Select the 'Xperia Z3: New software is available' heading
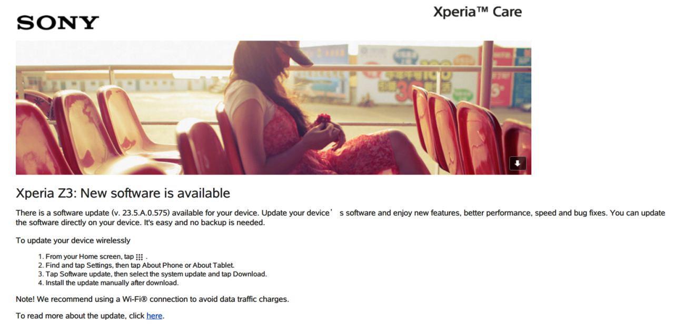This screenshot has width=674, height=325. [x=123, y=193]
